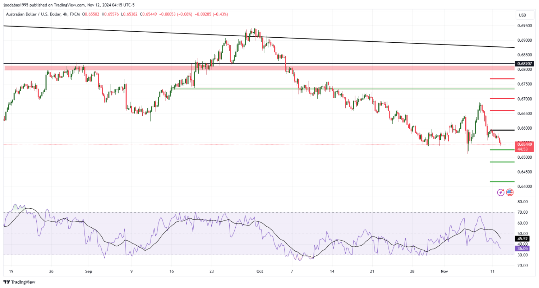Click the 28 date label on time axis
The image size is (539, 288).
point(413,272)
